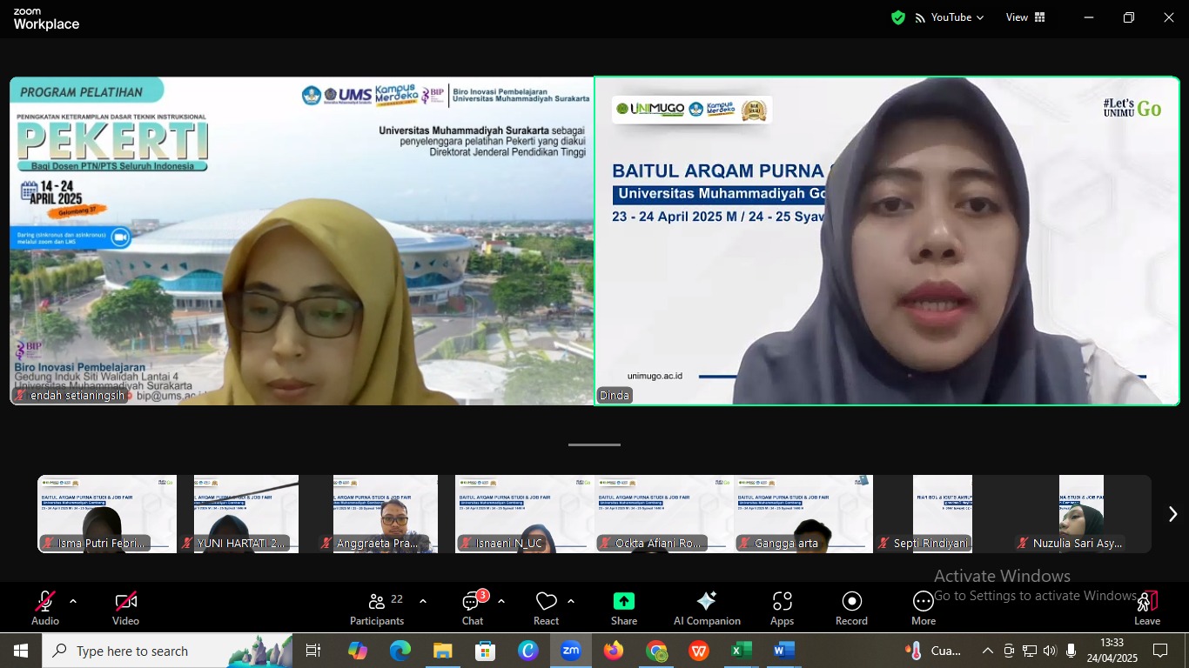The height and width of the screenshot is (668, 1189).
Task: Click the microphone in-use tray icon
Action: pyautogui.click(x=1071, y=651)
